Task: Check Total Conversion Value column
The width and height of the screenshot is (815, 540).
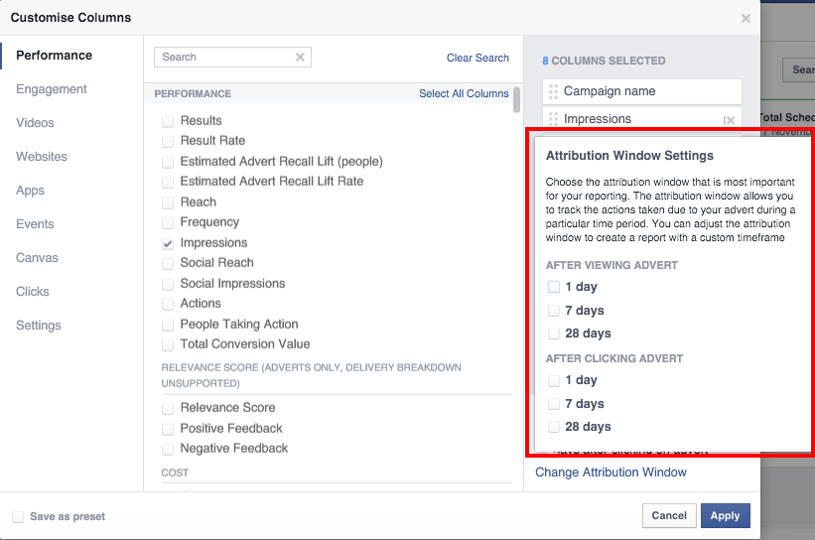Action: pos(168,344)
